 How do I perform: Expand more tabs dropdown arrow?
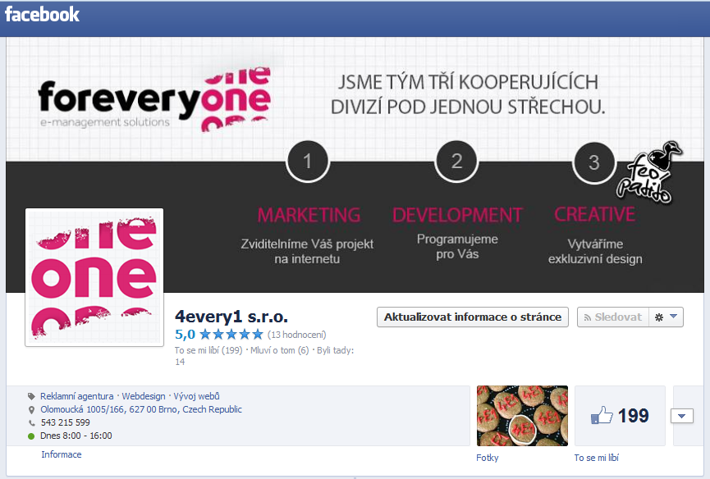tap(682, 416)
